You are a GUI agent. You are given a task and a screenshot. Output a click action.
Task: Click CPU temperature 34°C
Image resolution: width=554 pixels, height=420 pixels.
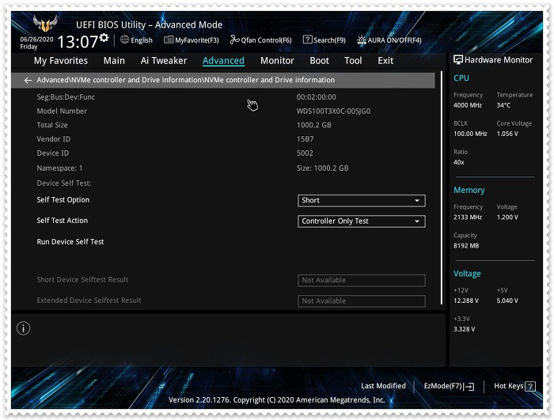tap(503, 105)
